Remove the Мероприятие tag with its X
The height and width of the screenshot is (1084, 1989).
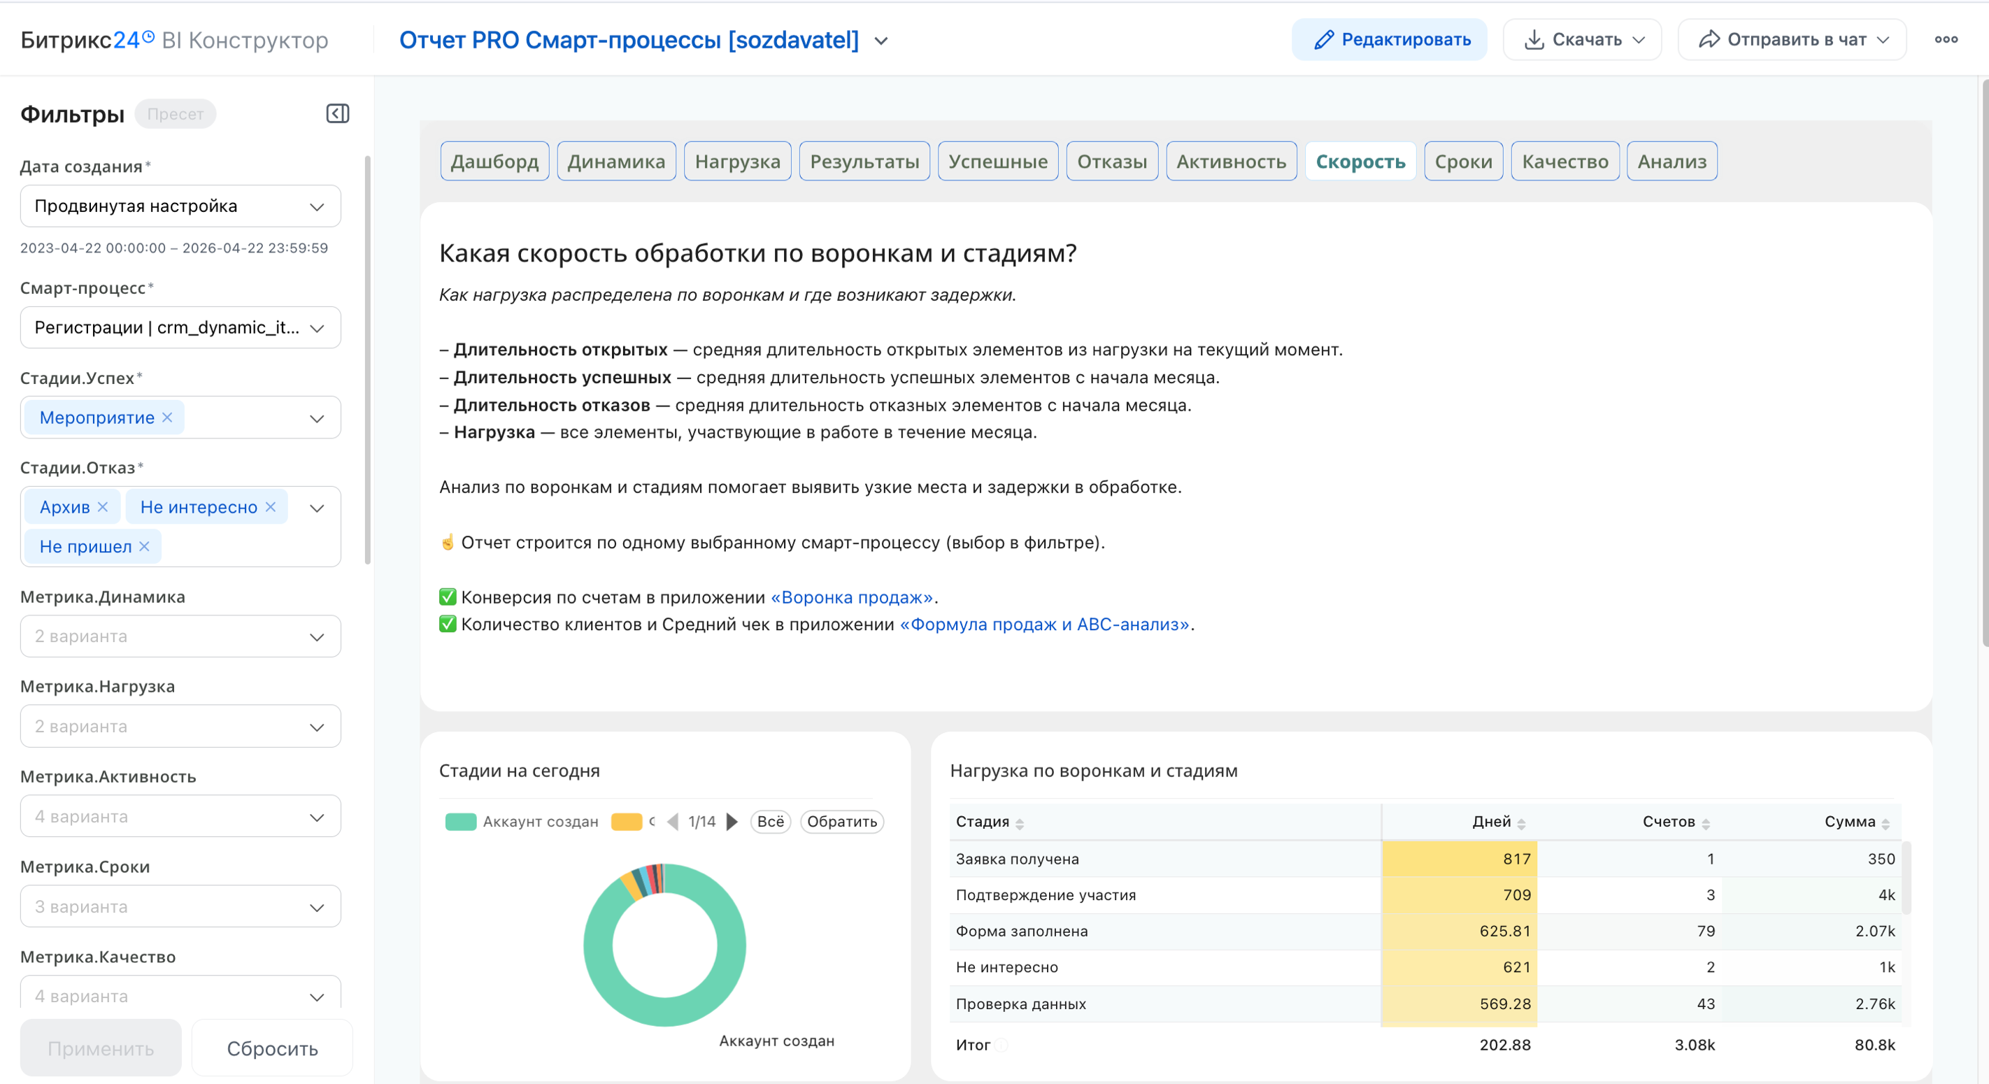coord(168,417)
